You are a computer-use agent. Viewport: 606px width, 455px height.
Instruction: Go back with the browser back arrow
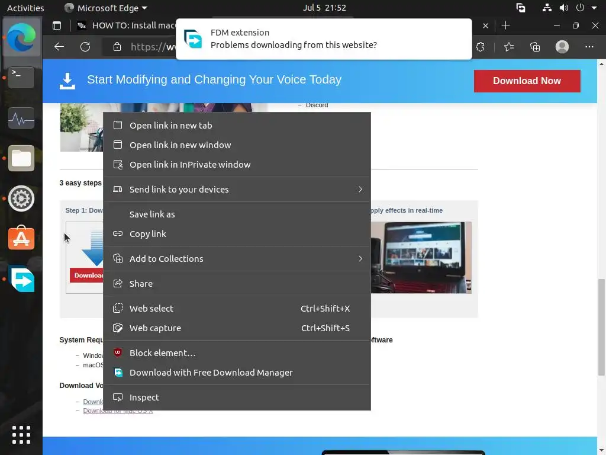click(59, 47)
